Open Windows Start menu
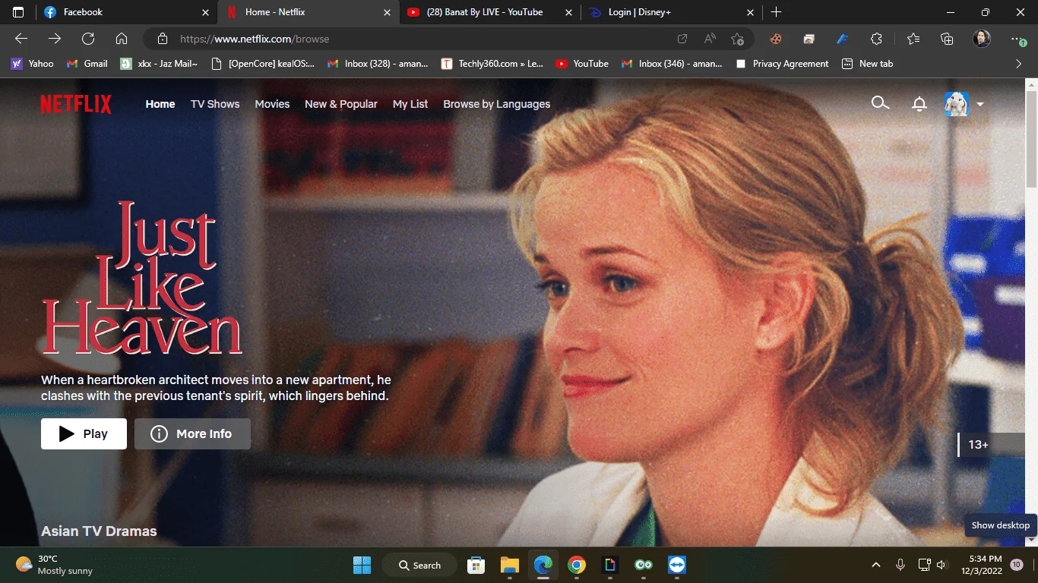Viewport: 1038px width, 583px height. (x=362, y=565)
